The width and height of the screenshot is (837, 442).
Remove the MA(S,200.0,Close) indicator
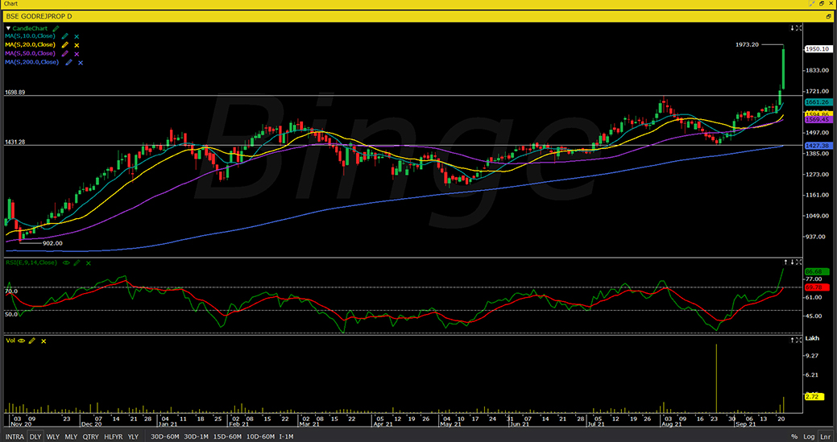click(81, 62)
